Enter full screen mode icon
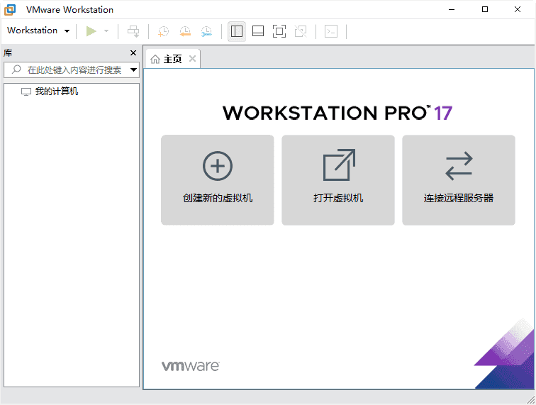The image size is (536, 405). 279,31
